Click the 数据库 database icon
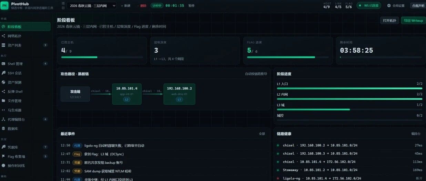The height and width of the screenshot is (181, 426). pos(3,129)
